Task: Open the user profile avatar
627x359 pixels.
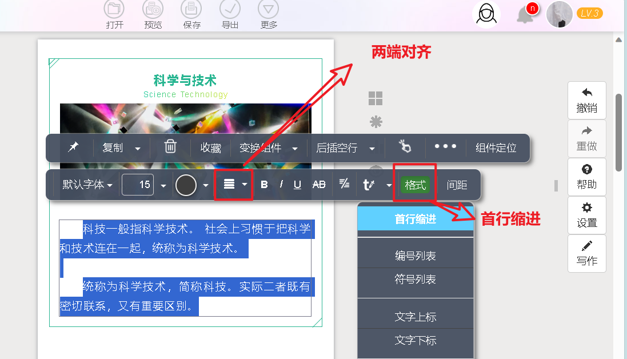Action: pos(560,14)
